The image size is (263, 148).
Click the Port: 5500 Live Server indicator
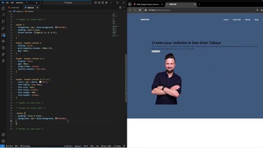106,146
